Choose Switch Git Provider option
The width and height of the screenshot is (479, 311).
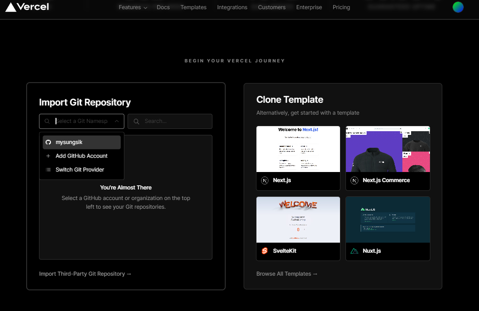[x=82, y=170]
